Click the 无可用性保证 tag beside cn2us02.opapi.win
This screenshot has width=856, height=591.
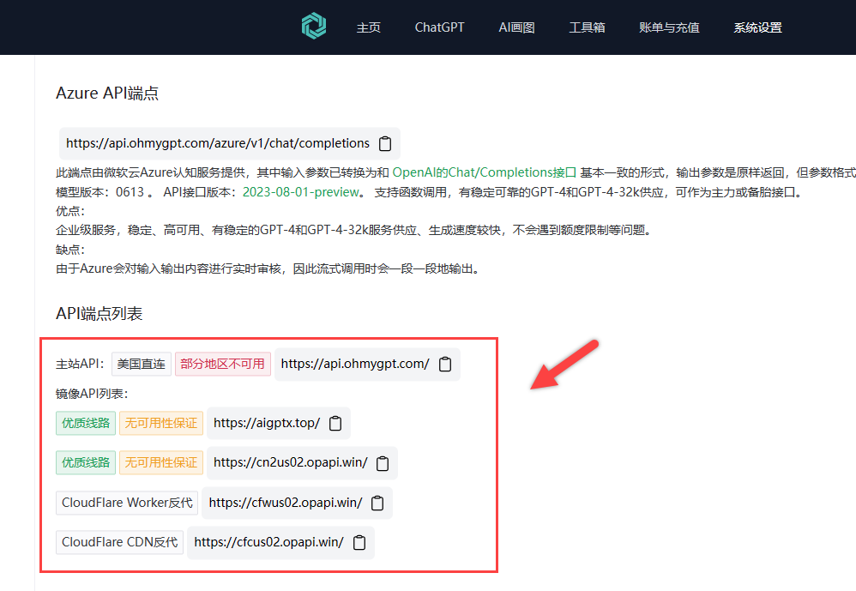161,462
